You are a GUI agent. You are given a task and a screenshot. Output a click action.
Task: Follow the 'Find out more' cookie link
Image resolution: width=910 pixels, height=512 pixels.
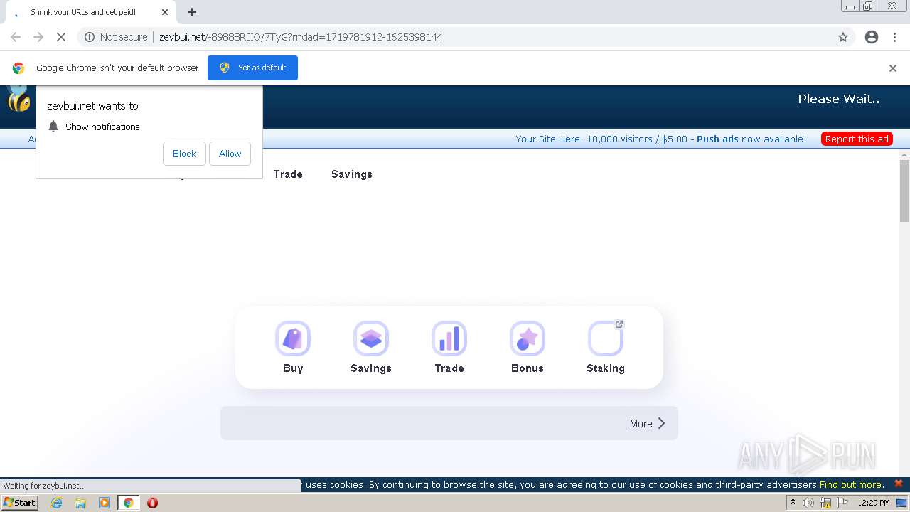852,484
